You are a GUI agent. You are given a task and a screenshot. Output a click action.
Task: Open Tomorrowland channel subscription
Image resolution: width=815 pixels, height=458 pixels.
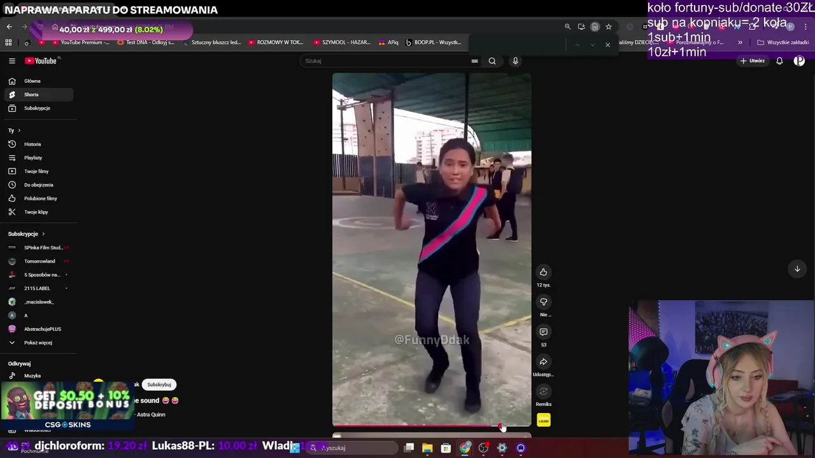coord(38,261)
